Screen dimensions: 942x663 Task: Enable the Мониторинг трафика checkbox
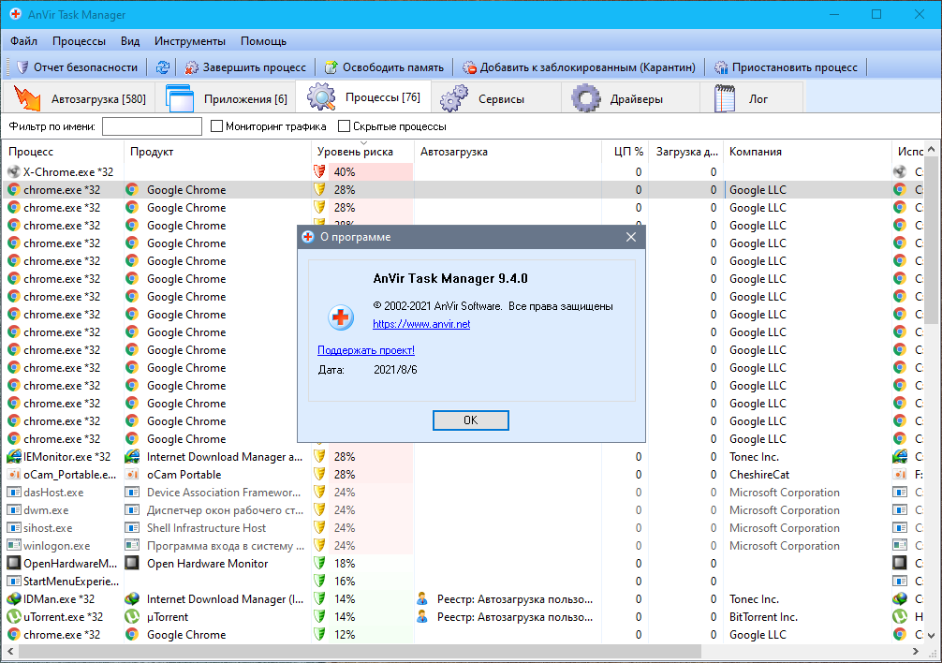217,126
